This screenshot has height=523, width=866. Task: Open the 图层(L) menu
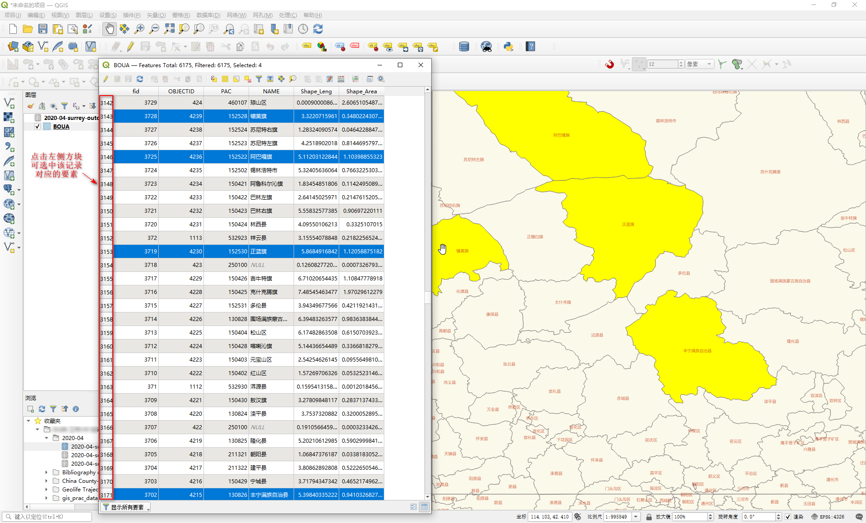[84, 15]
